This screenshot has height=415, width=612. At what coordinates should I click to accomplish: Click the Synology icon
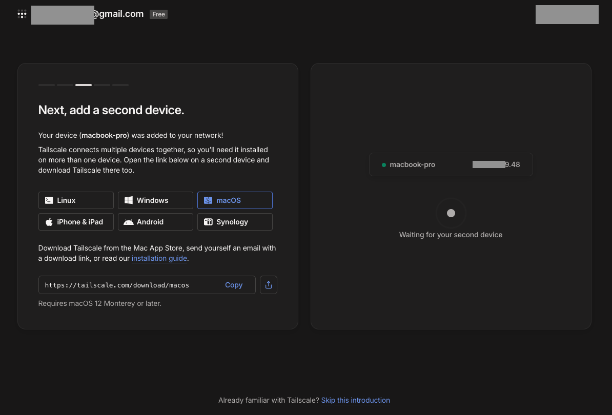click(x=208, y=222)
